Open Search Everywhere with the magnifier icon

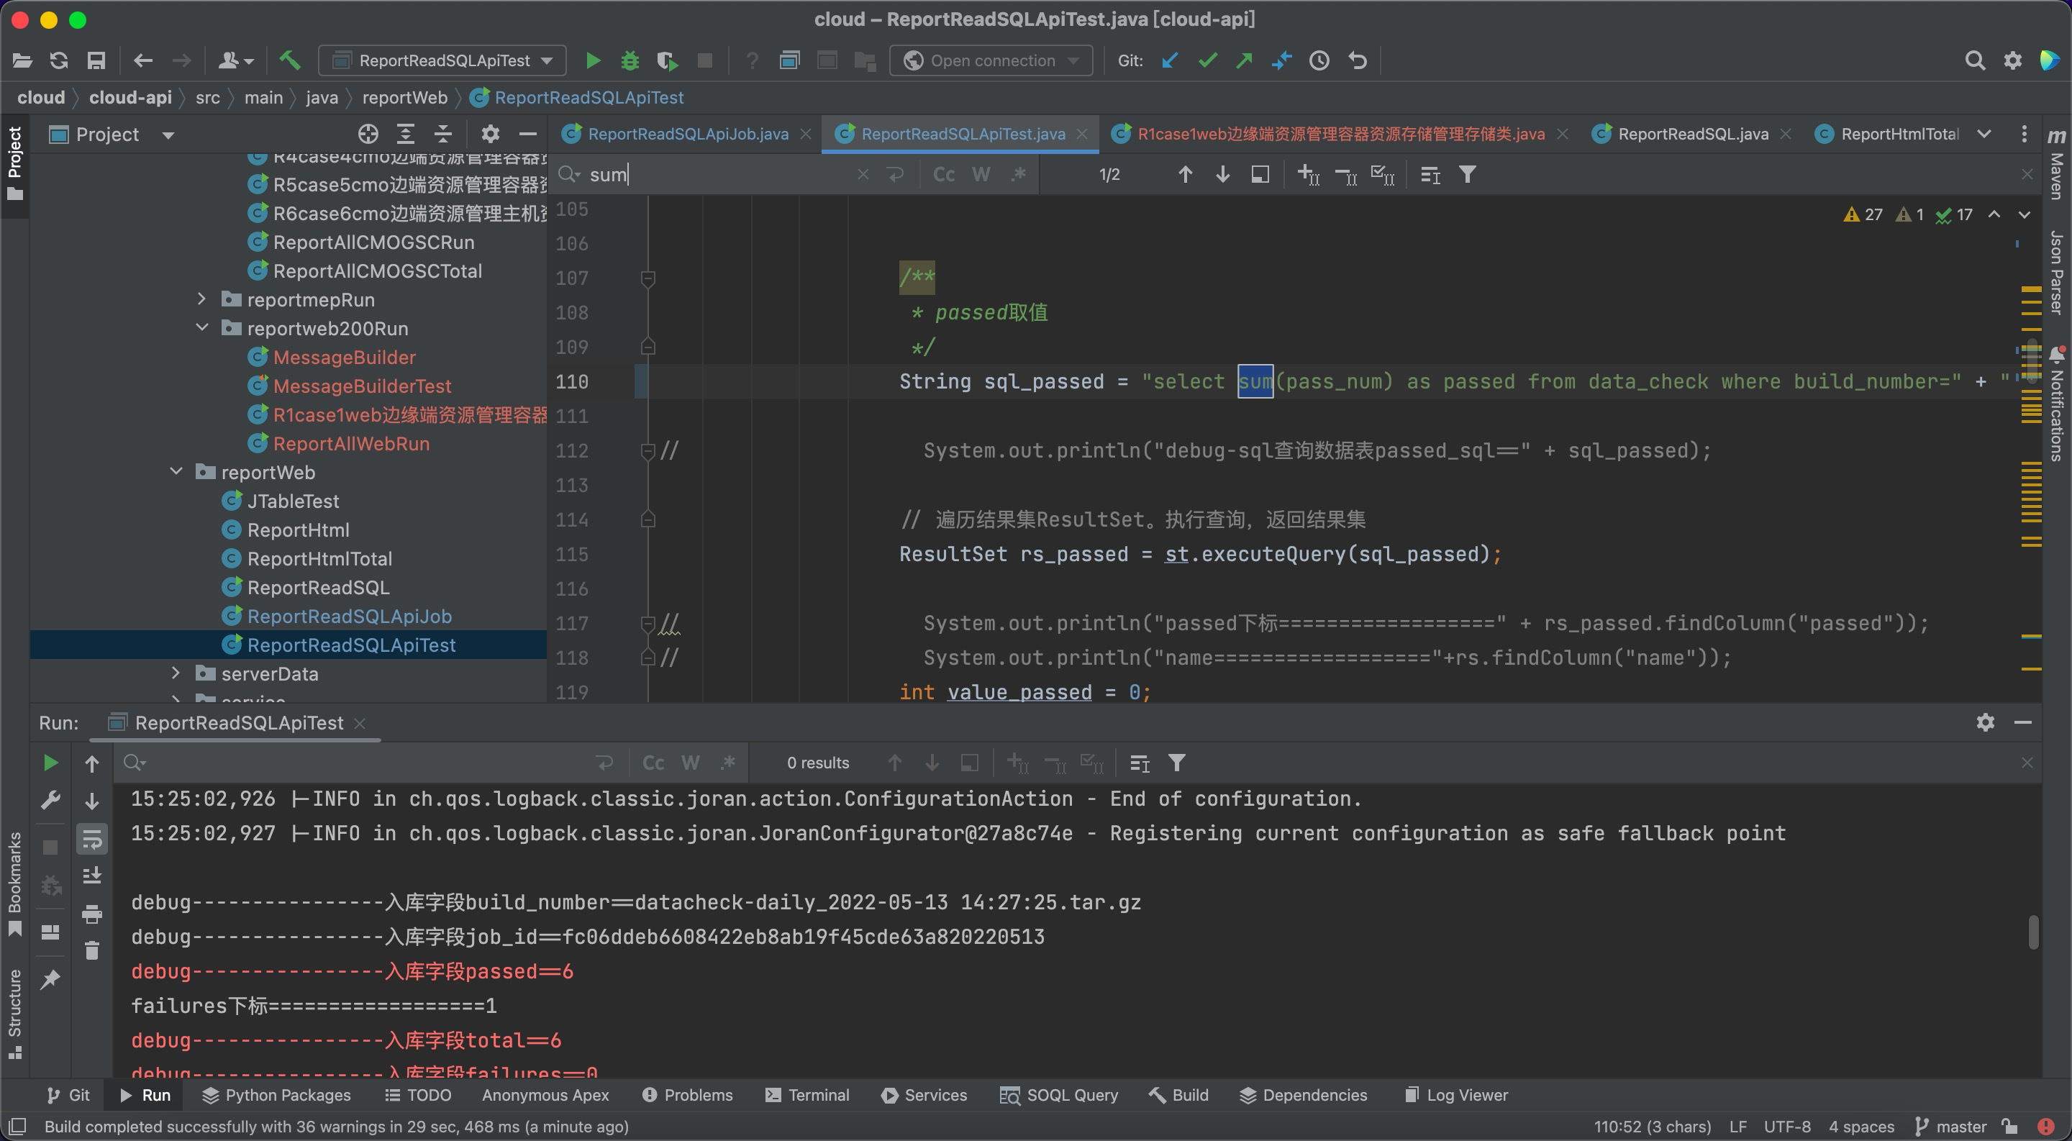(1976, 60)
